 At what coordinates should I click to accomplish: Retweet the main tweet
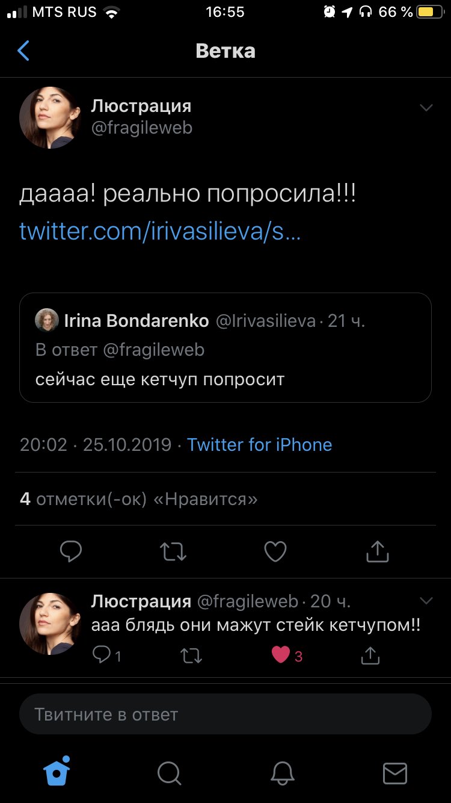click(x=173, y=551)
